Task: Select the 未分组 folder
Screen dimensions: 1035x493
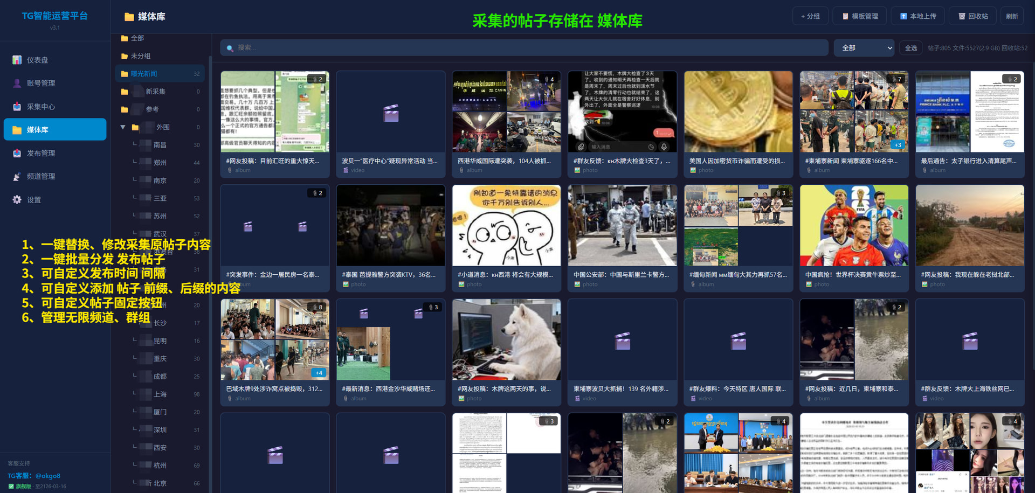Action: pos(140,56)
